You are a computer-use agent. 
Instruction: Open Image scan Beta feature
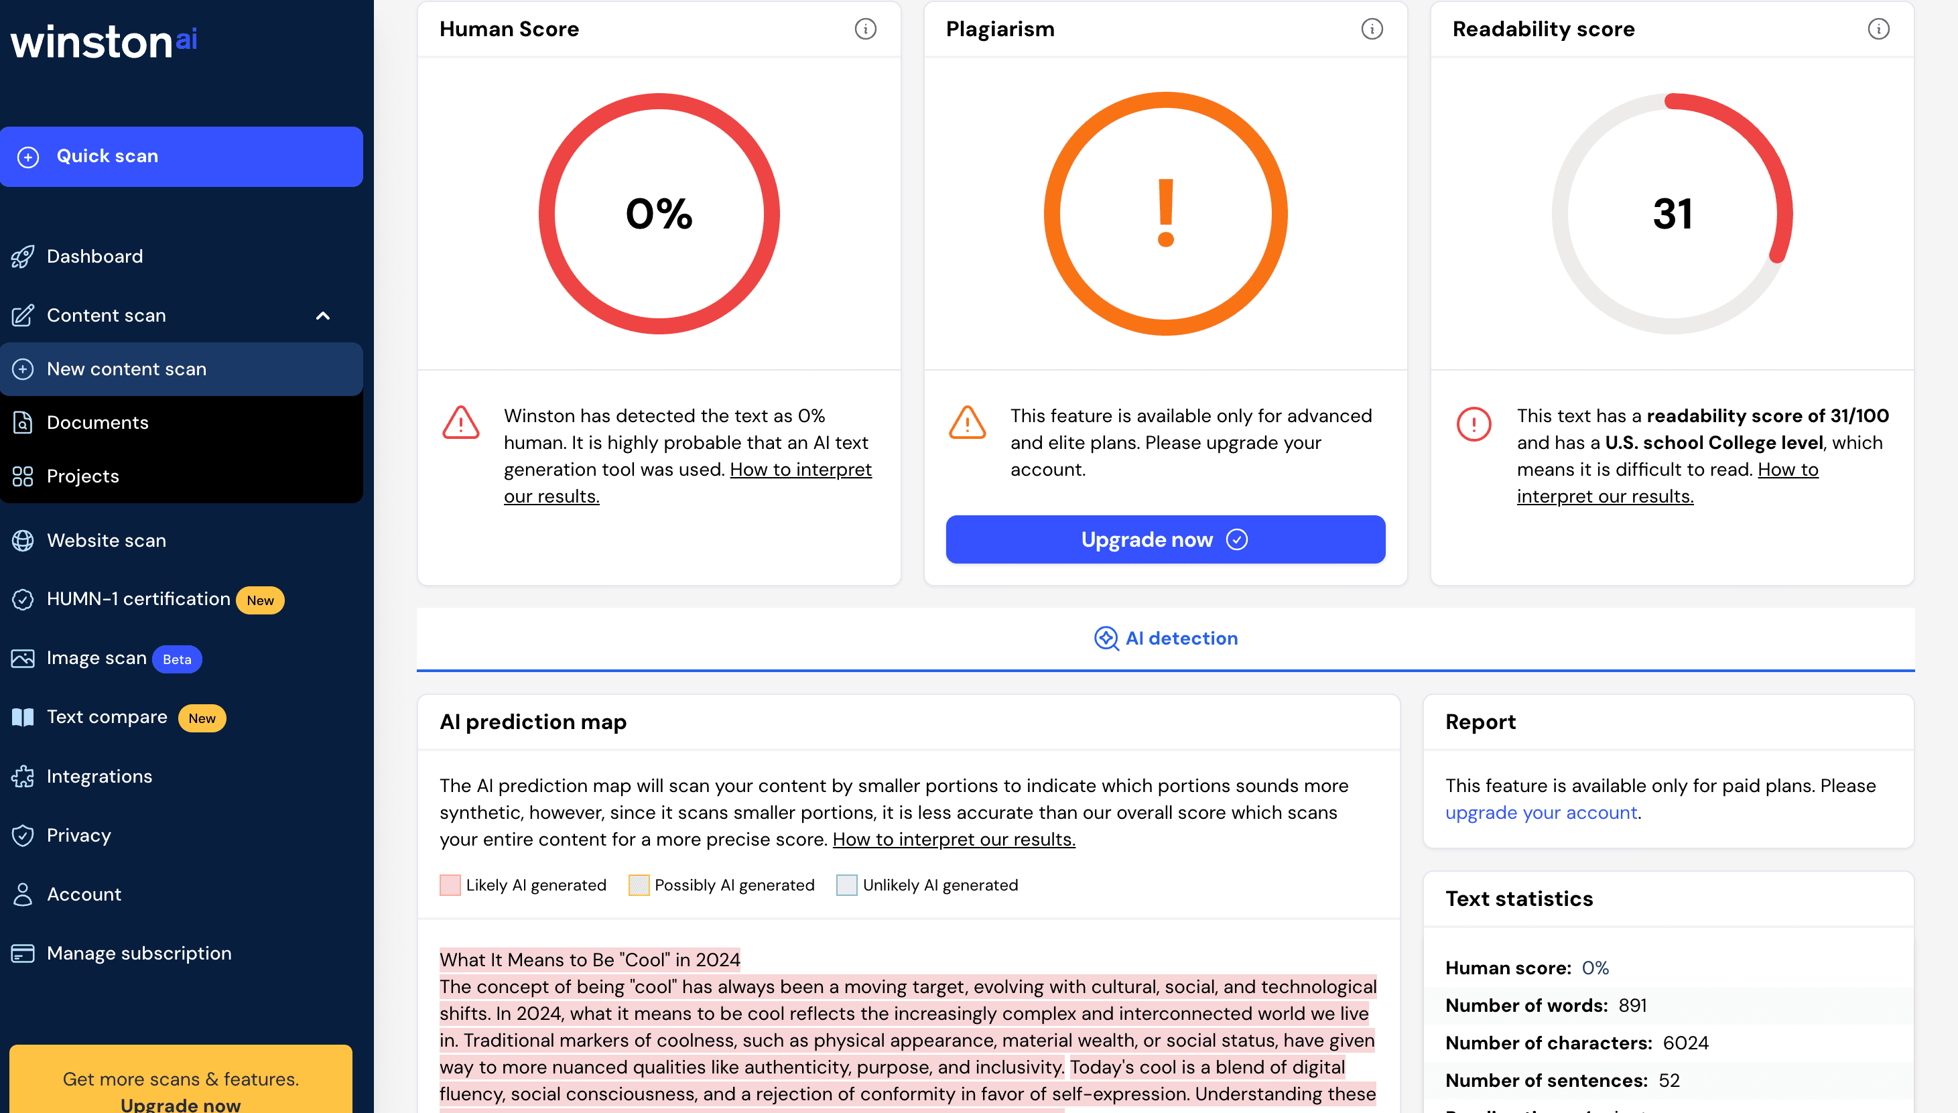[x=96, y=658]
